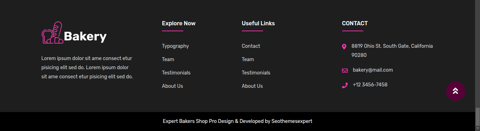Click the Bakery brand name text
Image resolution: width=480 pixels, height=131 pixels.
[x=85, y=37]
